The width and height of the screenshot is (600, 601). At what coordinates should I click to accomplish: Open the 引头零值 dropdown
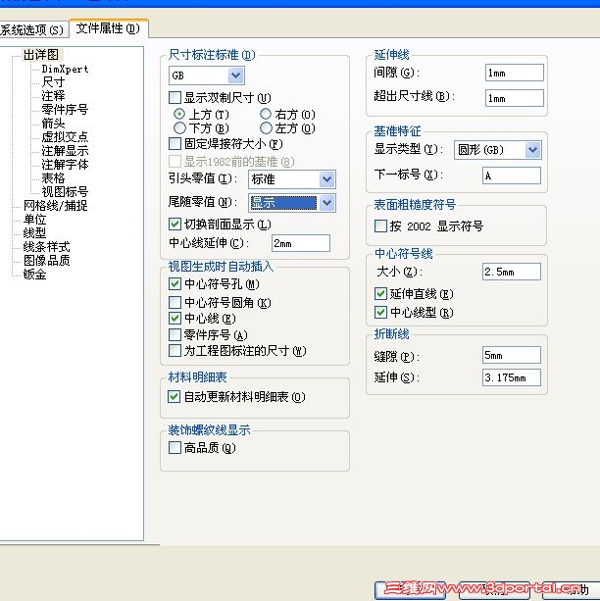[x=292, y=179]
